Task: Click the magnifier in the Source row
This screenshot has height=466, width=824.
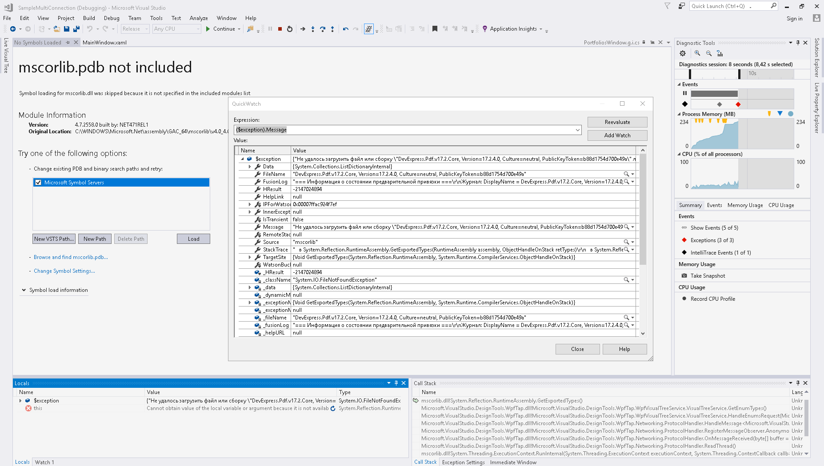Action: [626, 242]
